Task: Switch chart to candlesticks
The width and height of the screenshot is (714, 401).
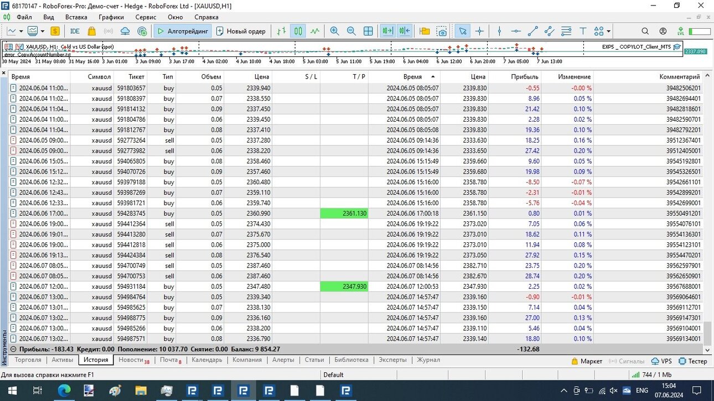Action: point(298,31)
